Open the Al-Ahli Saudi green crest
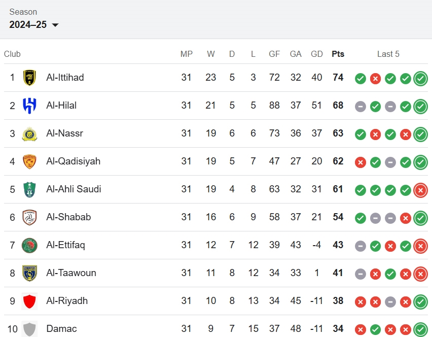432x337 pixels. [x=29, y=189]
